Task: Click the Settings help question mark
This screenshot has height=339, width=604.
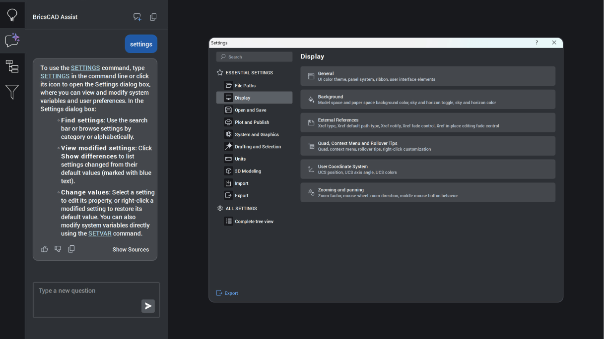Action: click(537, 43)
